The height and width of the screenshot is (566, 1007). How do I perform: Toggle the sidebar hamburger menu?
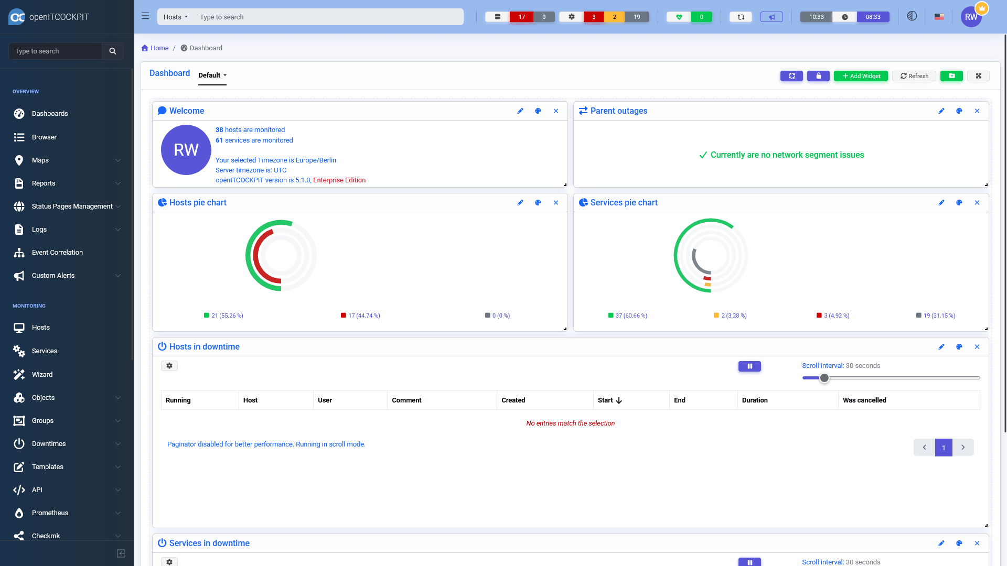click(x=145, y=16)
